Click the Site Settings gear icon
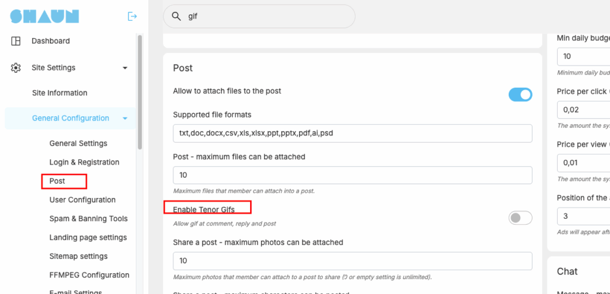This screenshot has width=610, height=294. (x=15, y=68)
